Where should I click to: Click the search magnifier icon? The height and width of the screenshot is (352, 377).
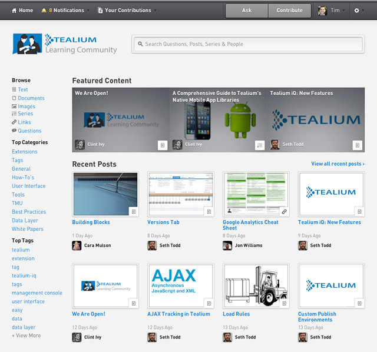[x=140, y=44]
